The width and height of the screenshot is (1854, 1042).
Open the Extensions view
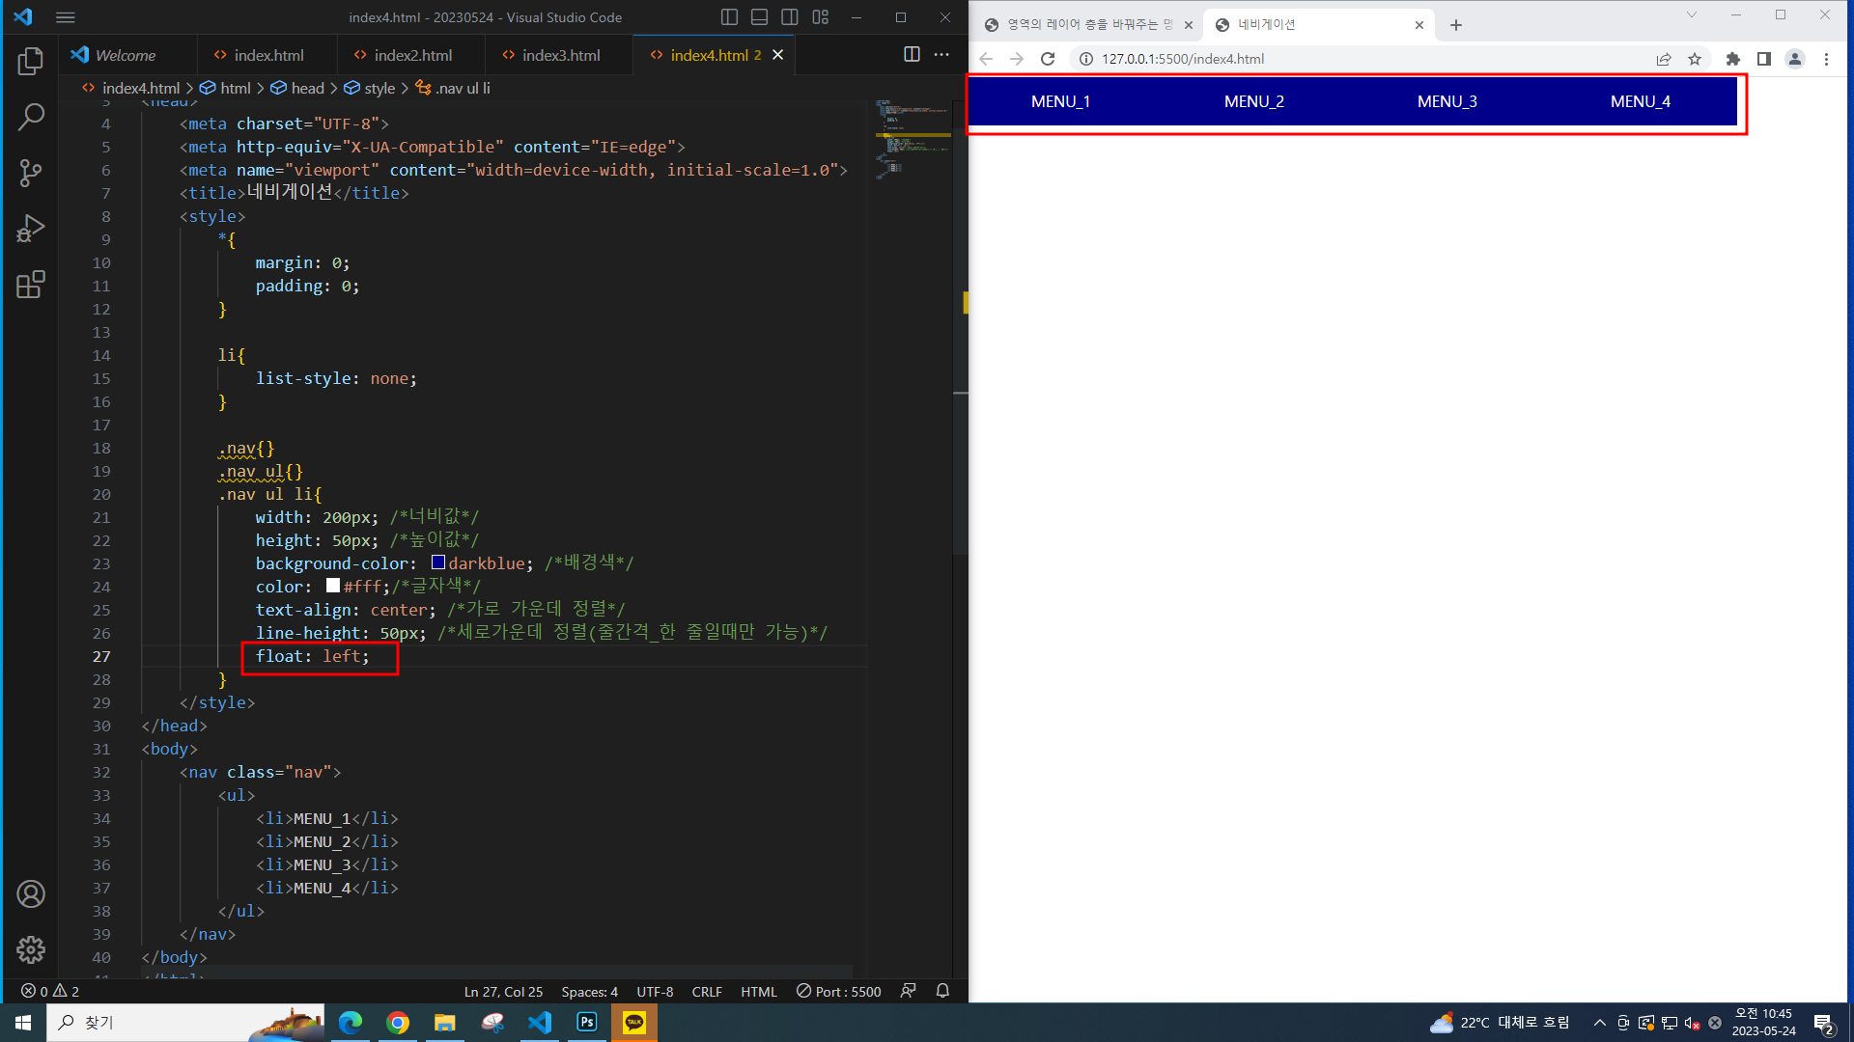(x=31, y=285)
